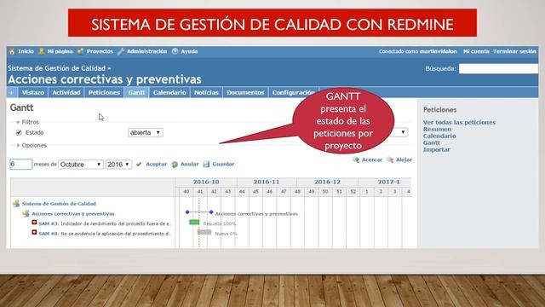Click the plus tab in project menu
The height and width of the screenshot is (307, 545).
click(11, 93)
